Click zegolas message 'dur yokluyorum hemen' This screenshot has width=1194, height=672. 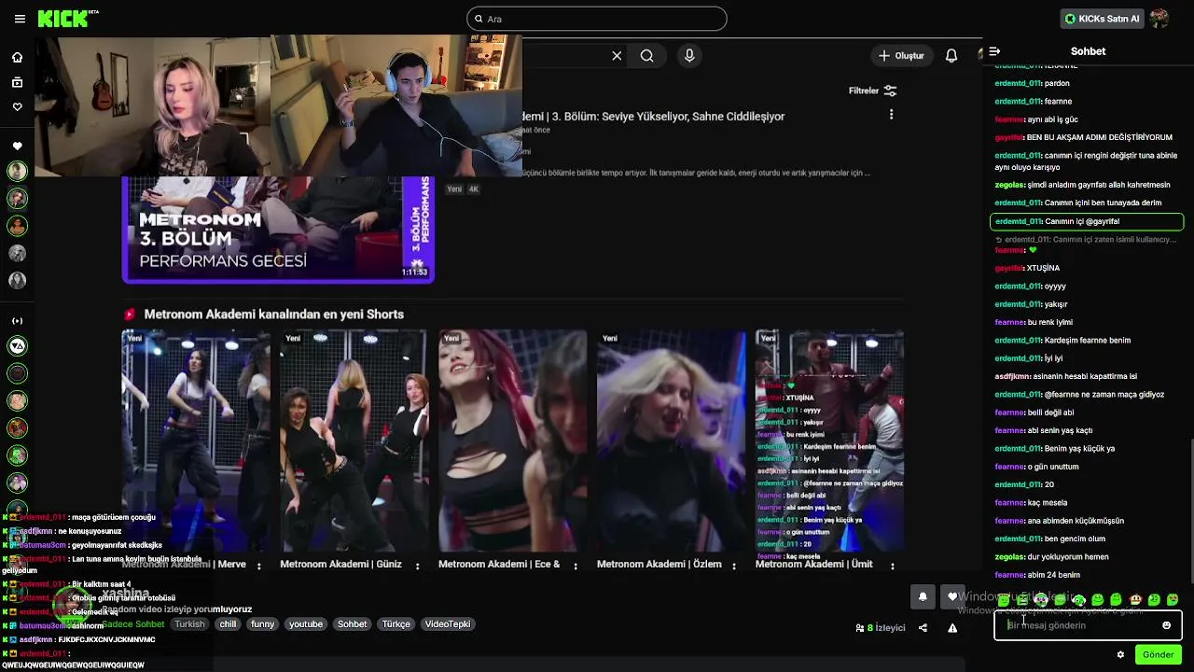point(1052,557)
